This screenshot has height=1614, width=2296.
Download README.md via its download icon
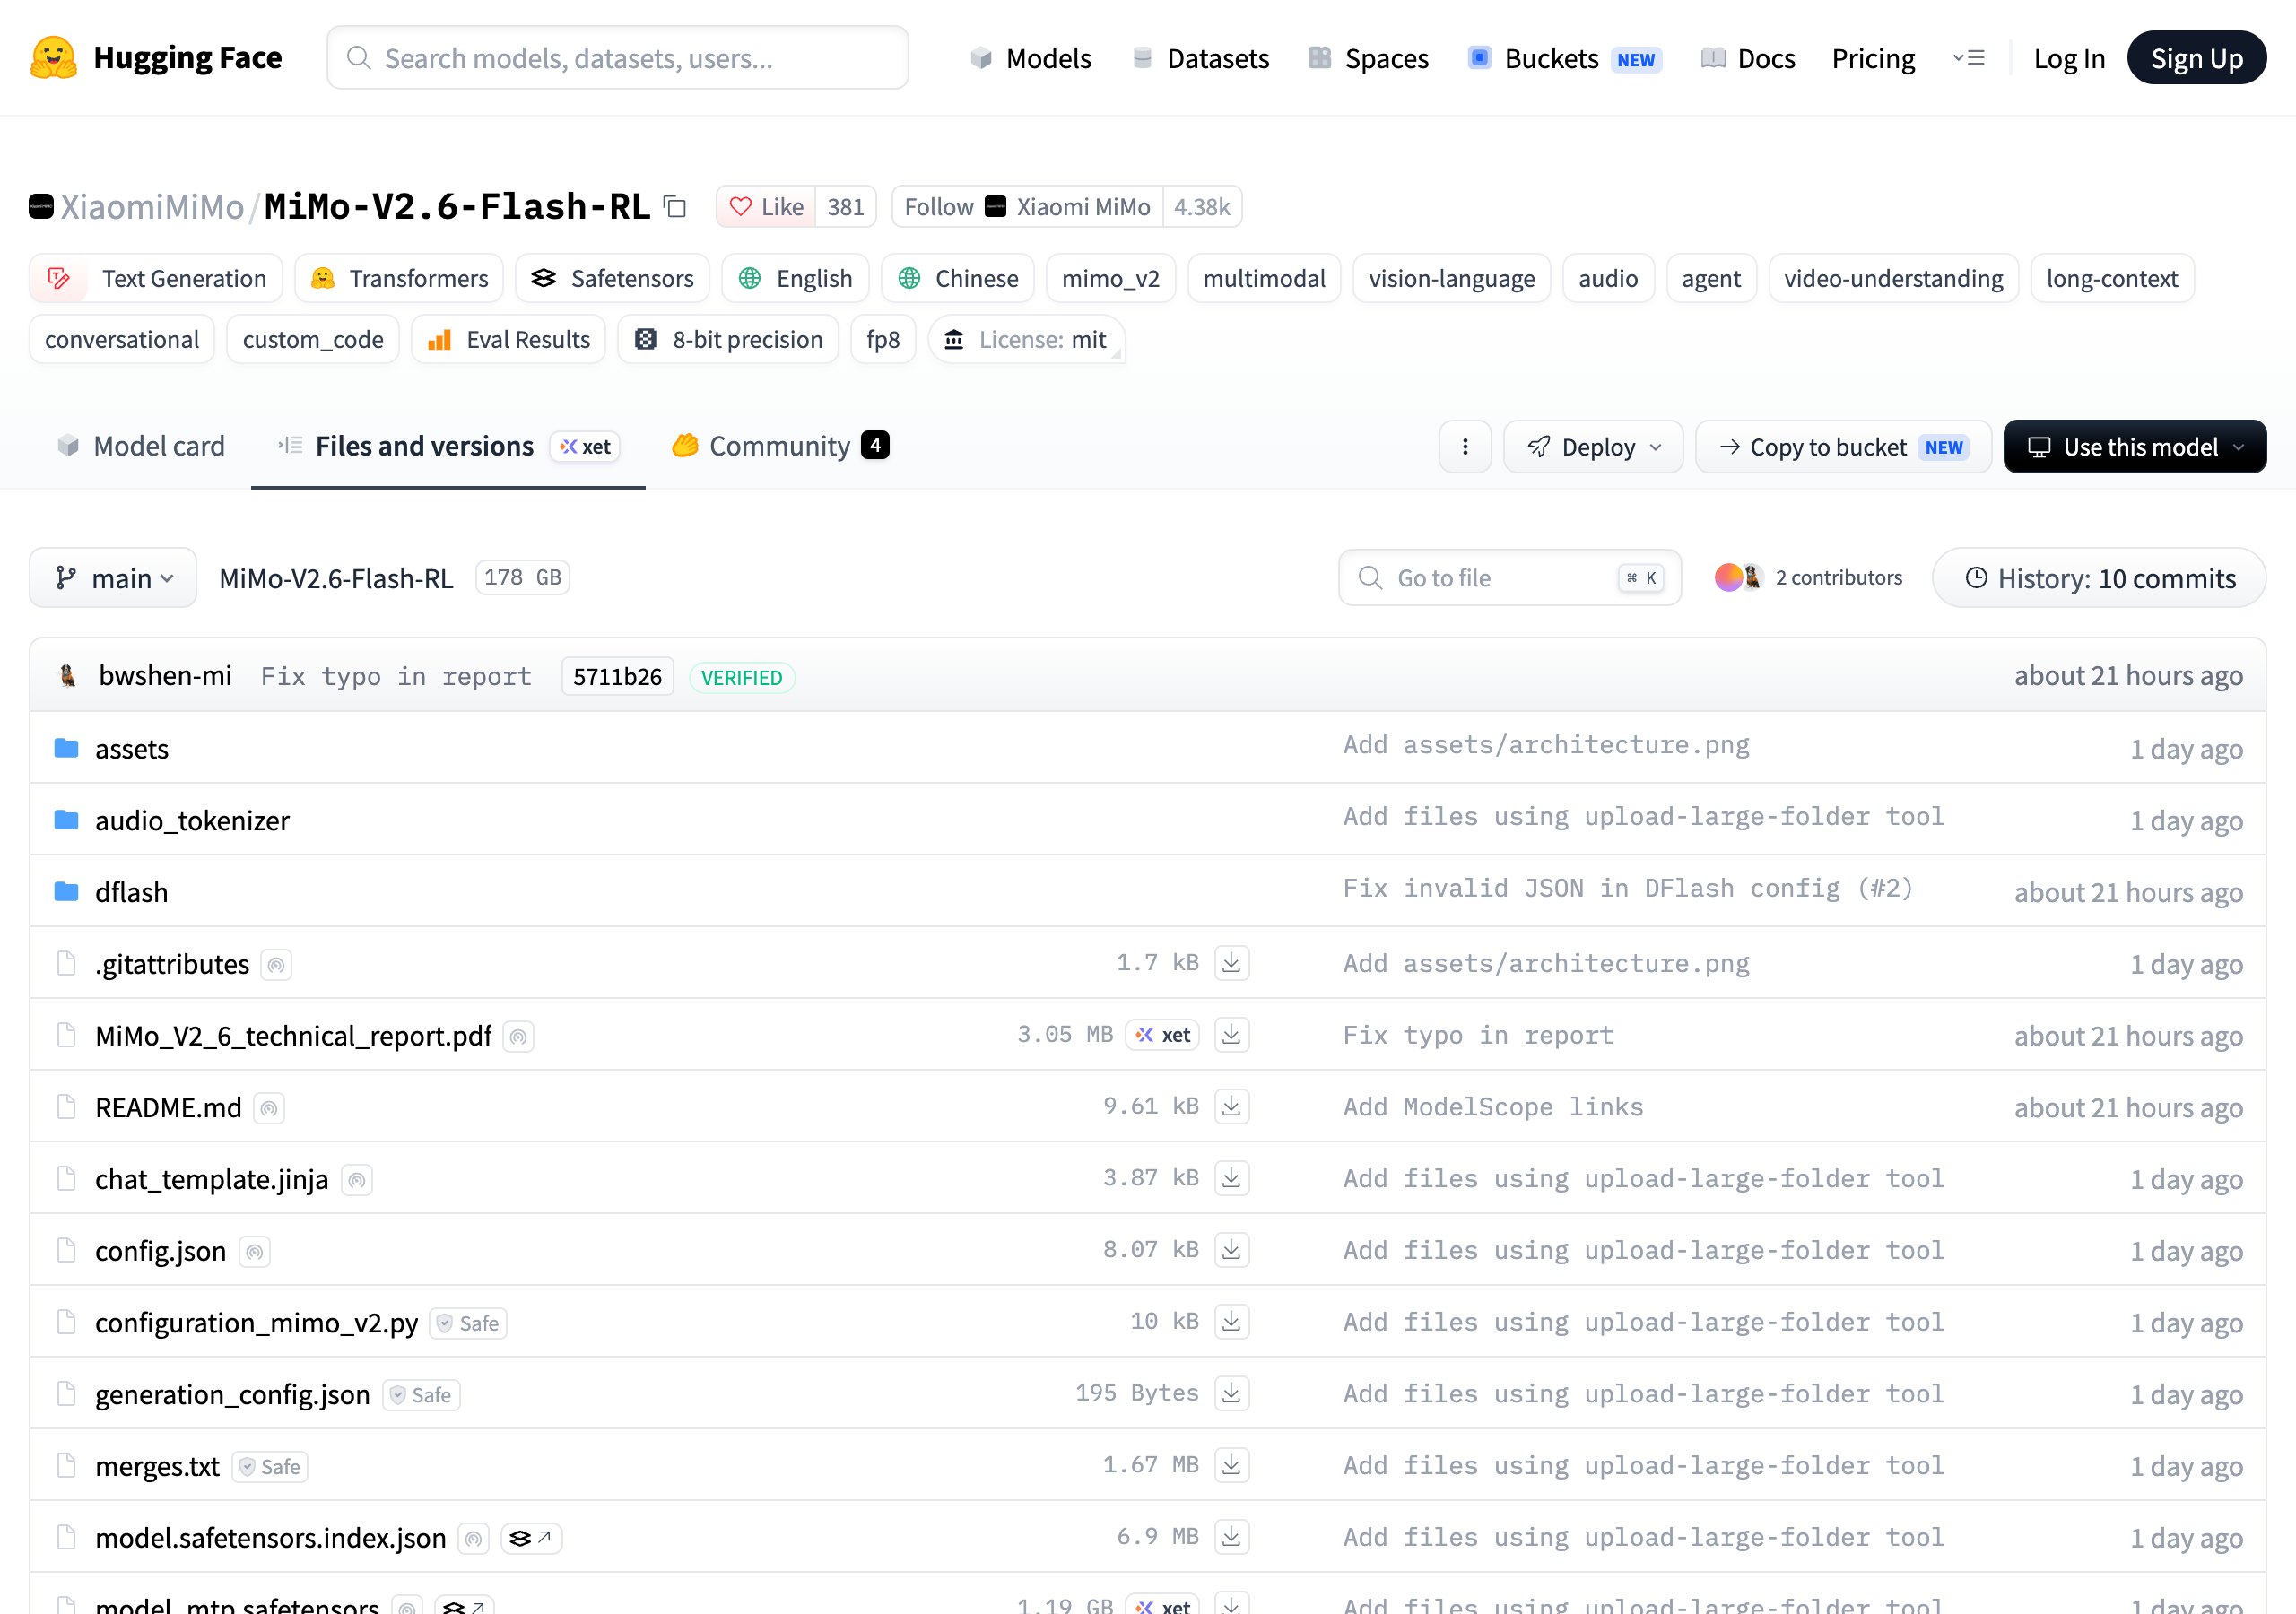(1231, 1107)
